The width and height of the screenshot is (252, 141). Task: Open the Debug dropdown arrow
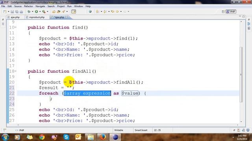pyautogui.click(x=32, y=12)
